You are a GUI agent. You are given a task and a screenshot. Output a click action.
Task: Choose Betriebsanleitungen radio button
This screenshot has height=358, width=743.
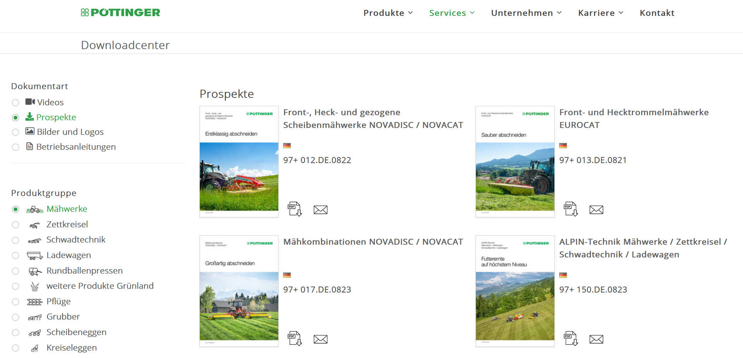pos(15,147)
